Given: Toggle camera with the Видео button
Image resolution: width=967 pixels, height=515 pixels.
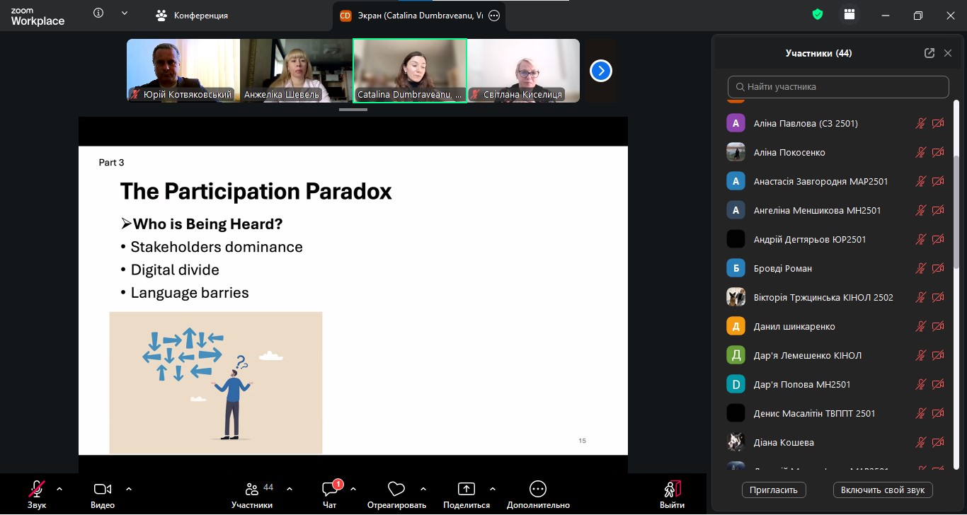Looking at the screenshot, I should click(103, 490).
